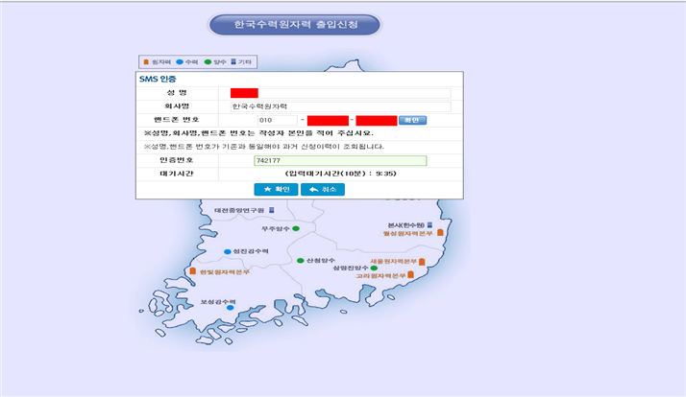Image resolution: width=686 pixels, height=397 pixels.
Task: Click the 고리원자력본부 orange plant icon
Action: pyautogui.click(x=410, y=275)
